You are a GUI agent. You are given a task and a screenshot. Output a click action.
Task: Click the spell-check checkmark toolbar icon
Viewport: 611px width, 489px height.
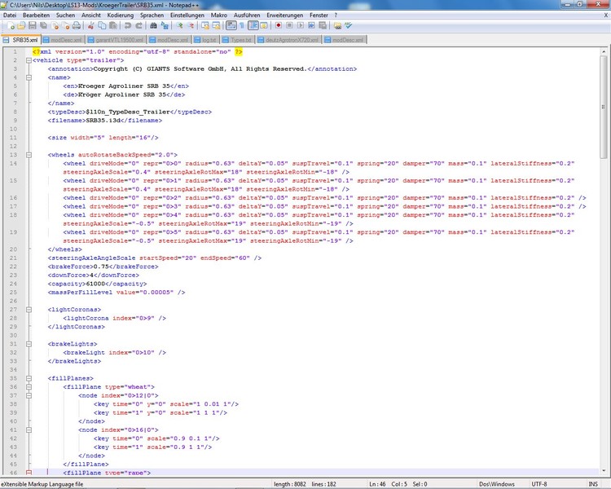(349, 26)
